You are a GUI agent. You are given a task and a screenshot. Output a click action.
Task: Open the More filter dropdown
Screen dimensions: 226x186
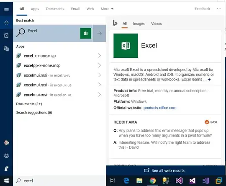[x=107, y=9]
